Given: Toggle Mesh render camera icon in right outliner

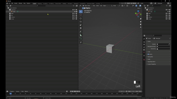Looking at the screenshot, I should click(x=170, y=13).
